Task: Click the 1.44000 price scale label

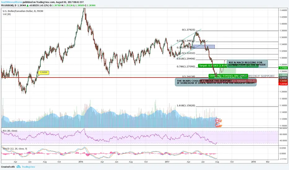Action: tap(283, 10)
